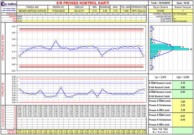The image size is (194, 135).
Task: Select the TOL ARA header cell
Action: click(x=126, y=7)
